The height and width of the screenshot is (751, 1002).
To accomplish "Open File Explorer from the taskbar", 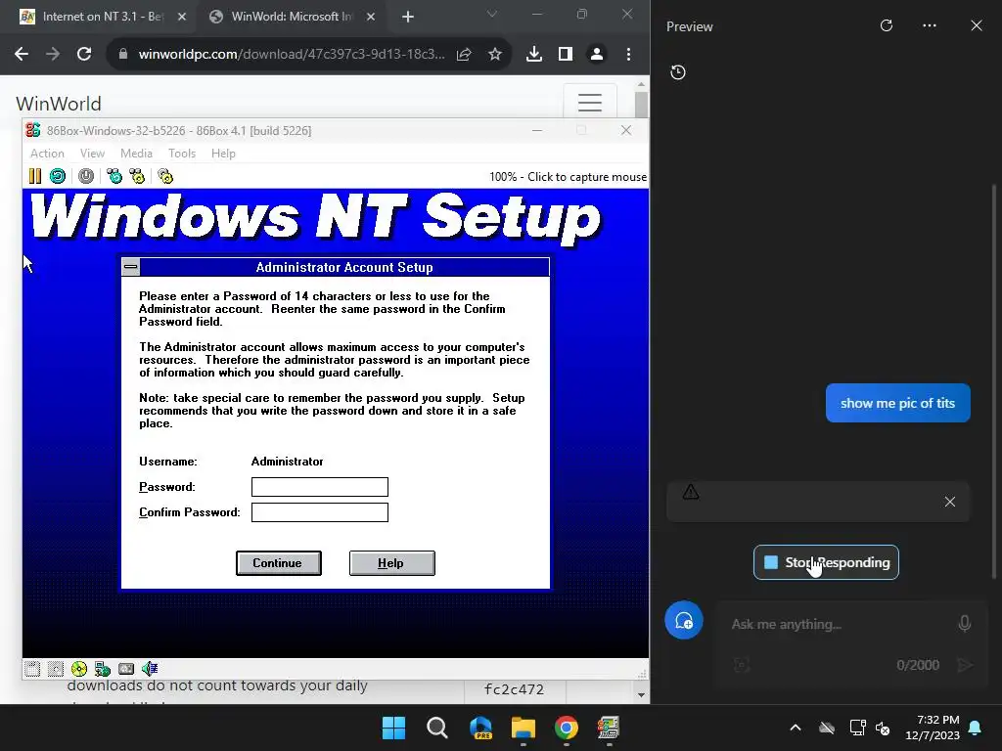I will click(x=523, y=728).
